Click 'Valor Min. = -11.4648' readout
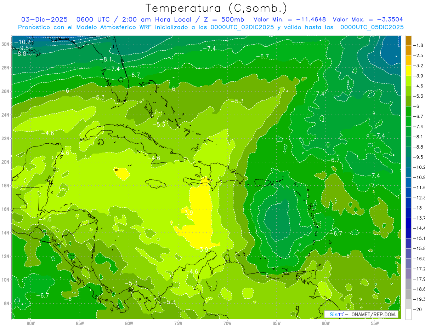This screenshot has width=425, height=328. click(290, 19)
